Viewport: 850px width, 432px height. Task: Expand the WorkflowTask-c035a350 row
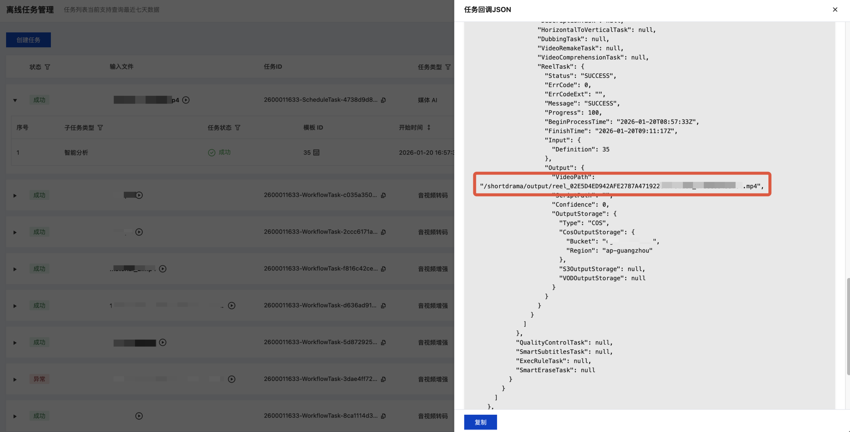pos(15,196)
